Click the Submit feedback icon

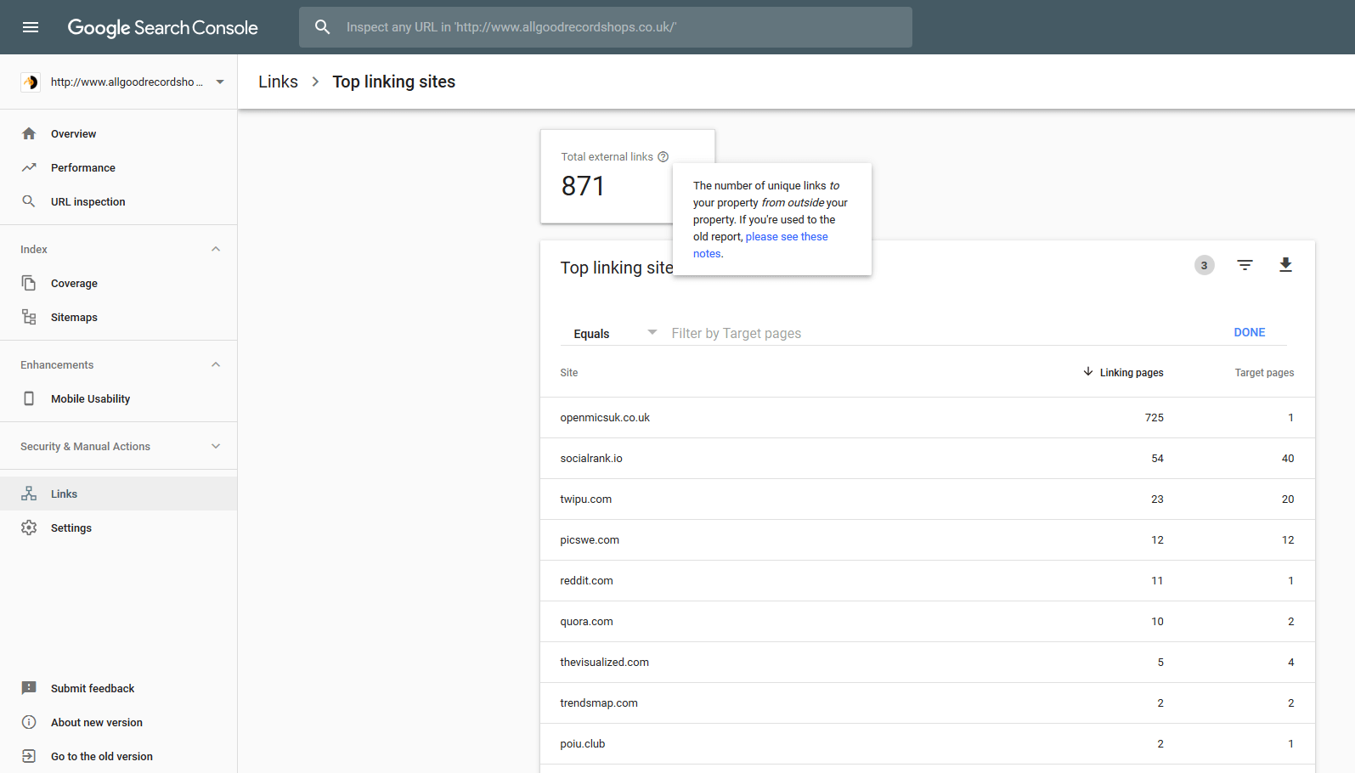pos(29,688)
